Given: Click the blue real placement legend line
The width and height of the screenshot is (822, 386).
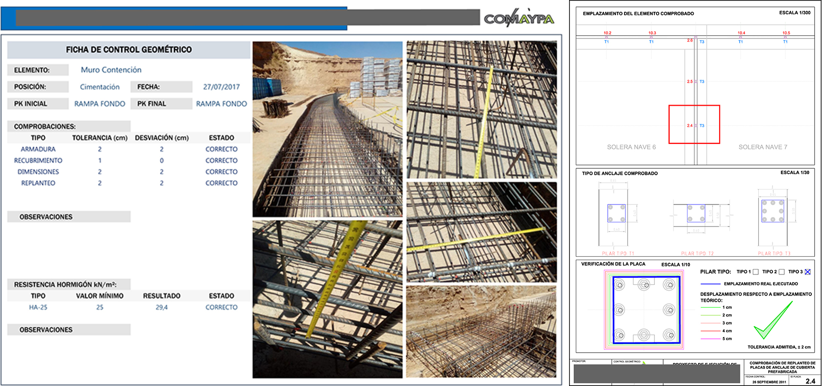Looking at the screenshot, I should (x=710, y=284).
